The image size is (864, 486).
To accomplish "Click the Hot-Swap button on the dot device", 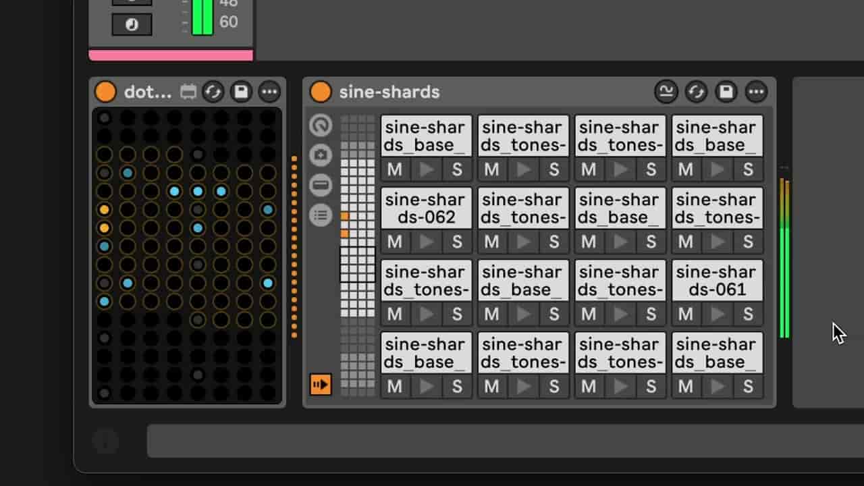I will [x=213, y=92].
